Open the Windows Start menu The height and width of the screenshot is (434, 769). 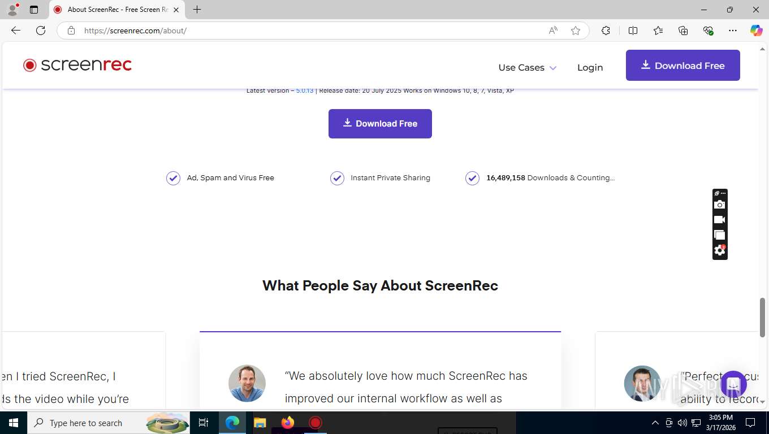click(x=14, y=423)
